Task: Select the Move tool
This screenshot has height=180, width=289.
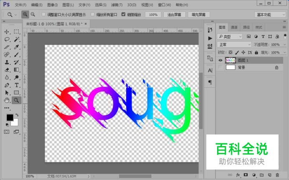Action: point(7,32)
